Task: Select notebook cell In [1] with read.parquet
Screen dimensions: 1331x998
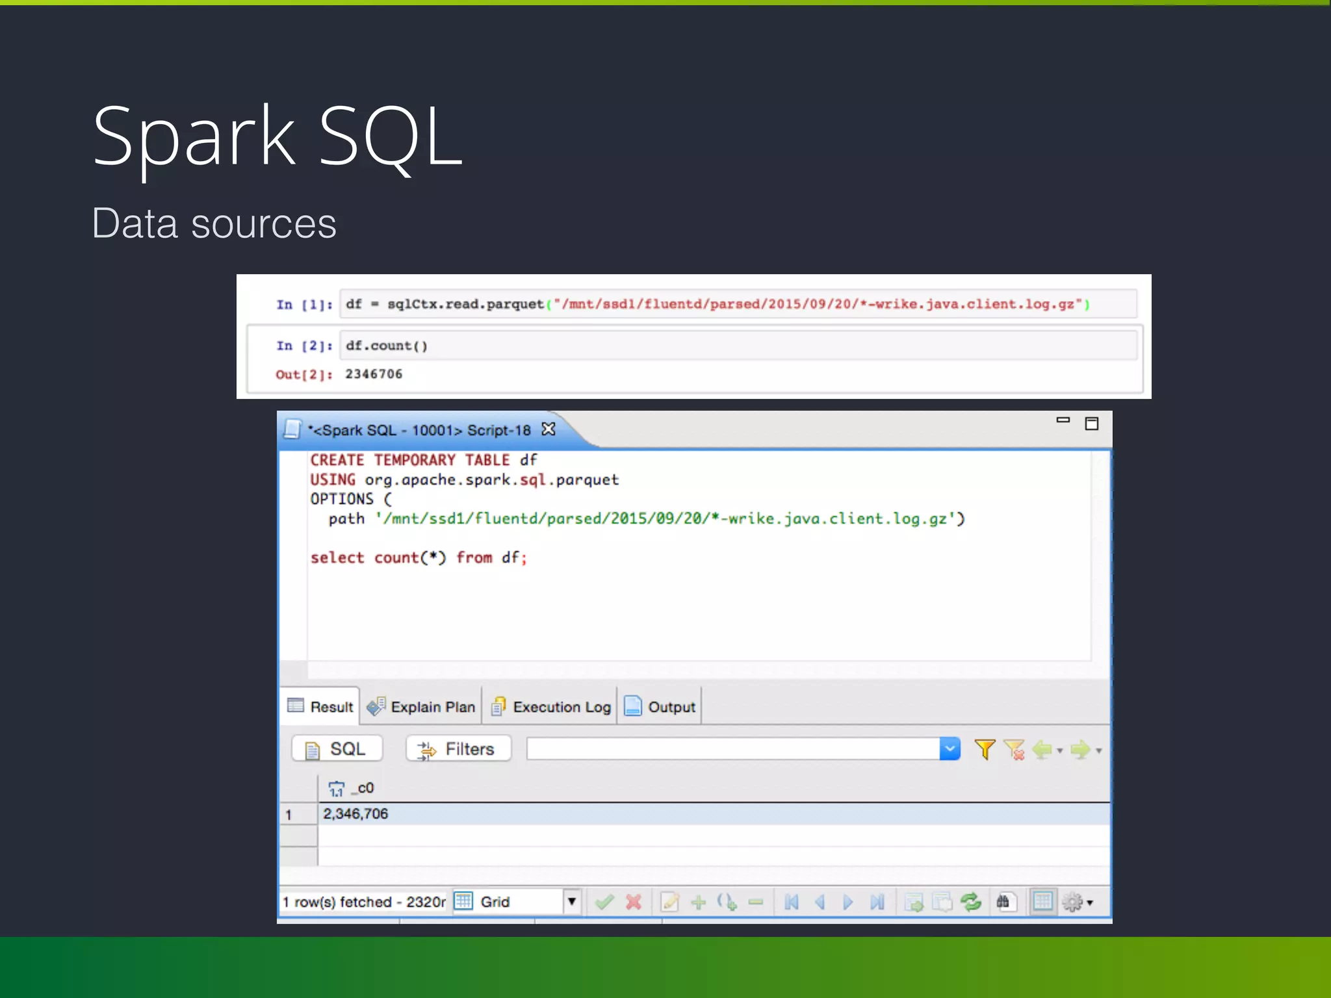Action: coord(738,303)
